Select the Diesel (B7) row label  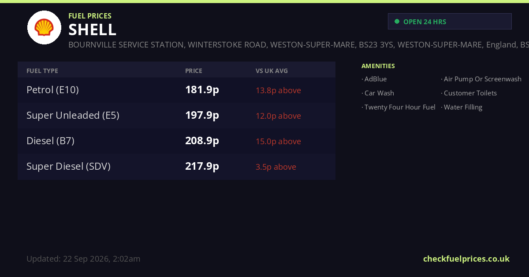pyautogui.click(x=50, y=141)
